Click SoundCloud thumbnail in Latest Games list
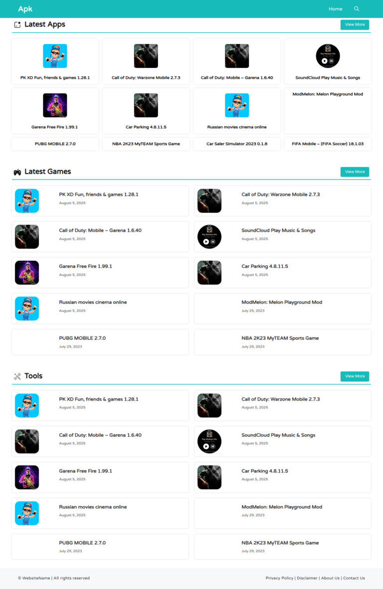The height and width of the screenshot is (589, 383). (x=209, y=237)
